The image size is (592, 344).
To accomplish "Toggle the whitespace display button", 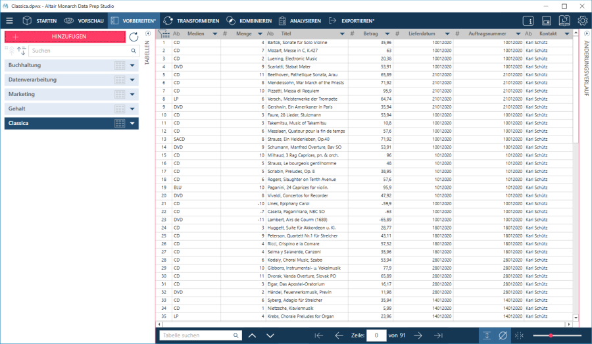I will click(520, 335).
